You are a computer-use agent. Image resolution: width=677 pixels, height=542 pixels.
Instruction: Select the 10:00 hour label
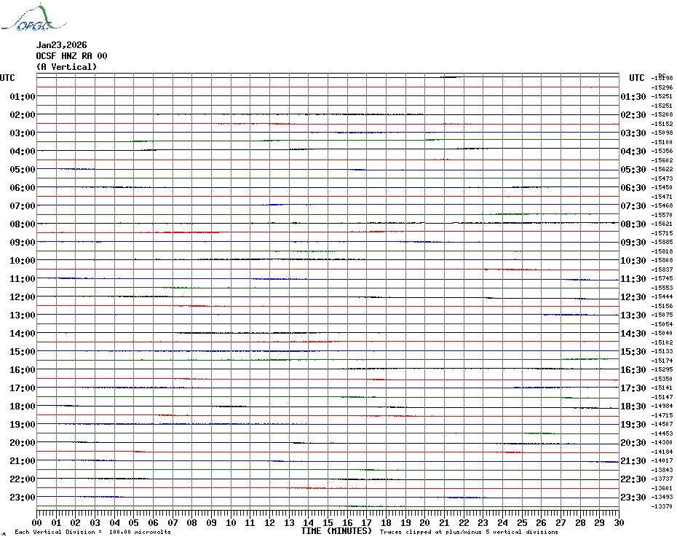[23, 261]
